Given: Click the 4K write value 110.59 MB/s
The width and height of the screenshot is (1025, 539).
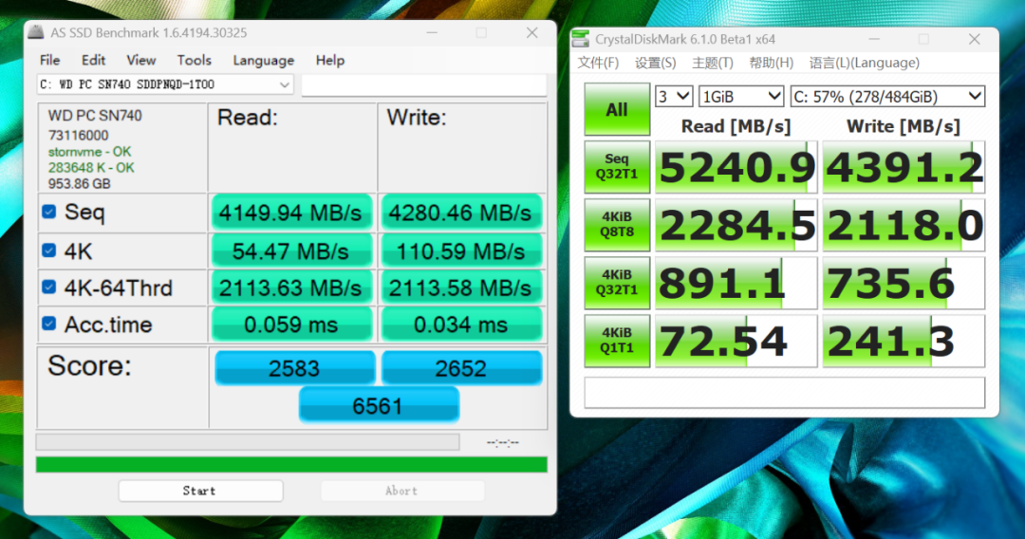Looking at the screenshot, I should [461, 251].
